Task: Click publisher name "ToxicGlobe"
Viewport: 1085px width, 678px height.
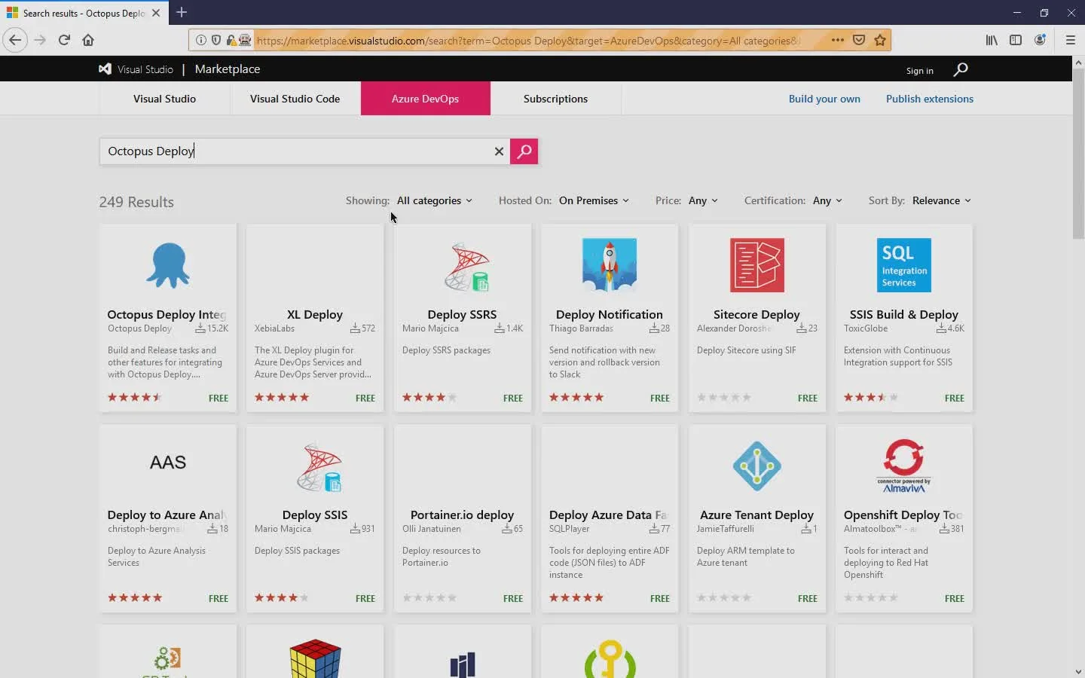Action: tap(866, 328)
